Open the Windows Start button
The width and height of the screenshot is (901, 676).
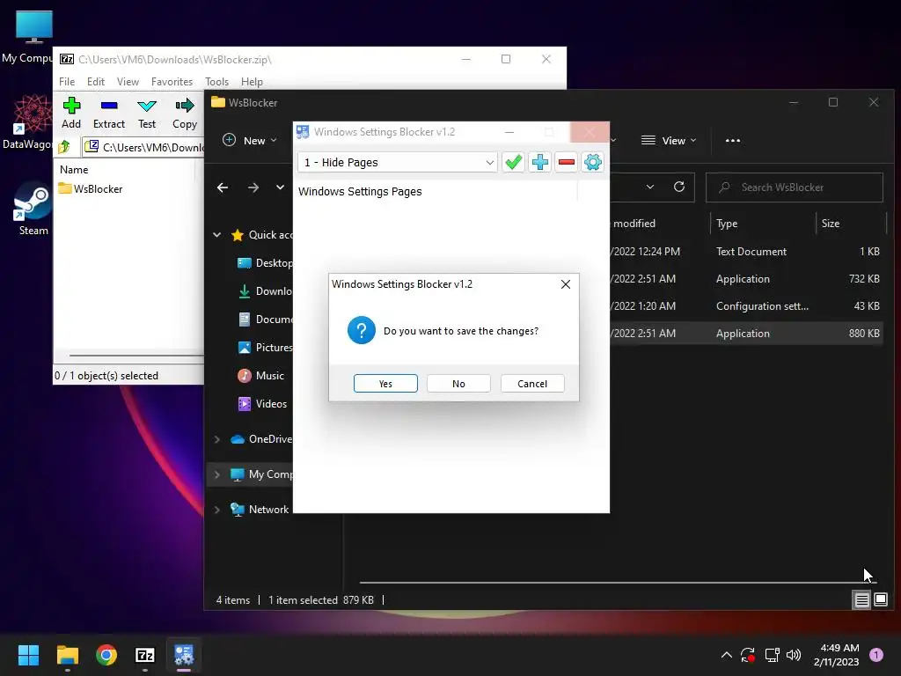point(28,655)
